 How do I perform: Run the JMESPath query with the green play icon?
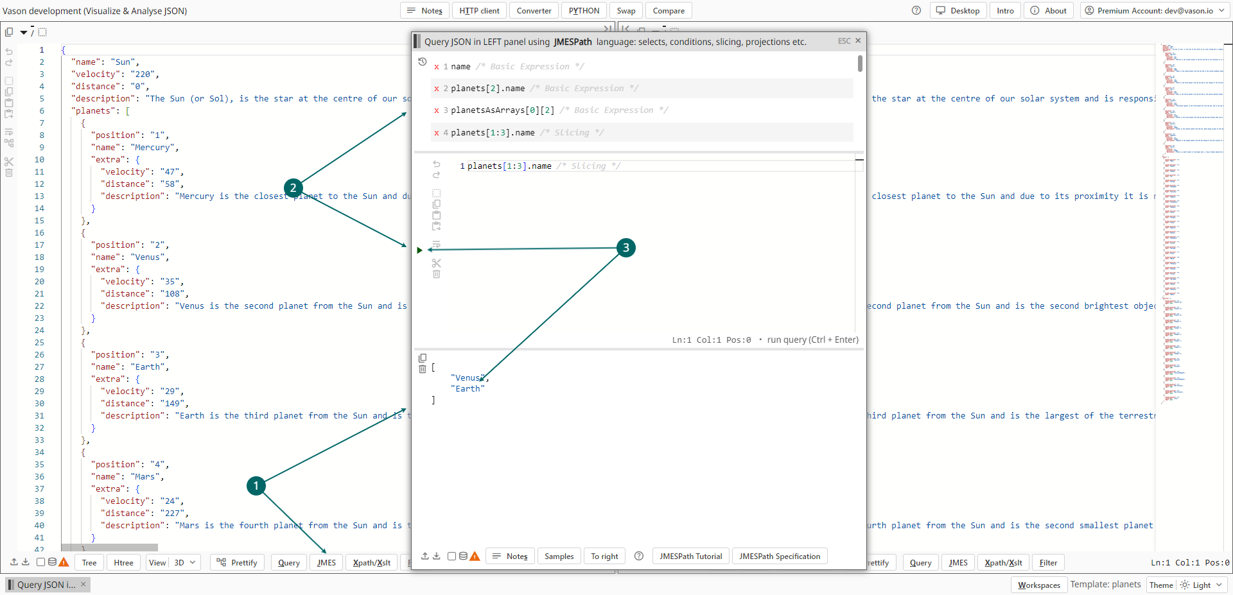(x=419, y=250)
